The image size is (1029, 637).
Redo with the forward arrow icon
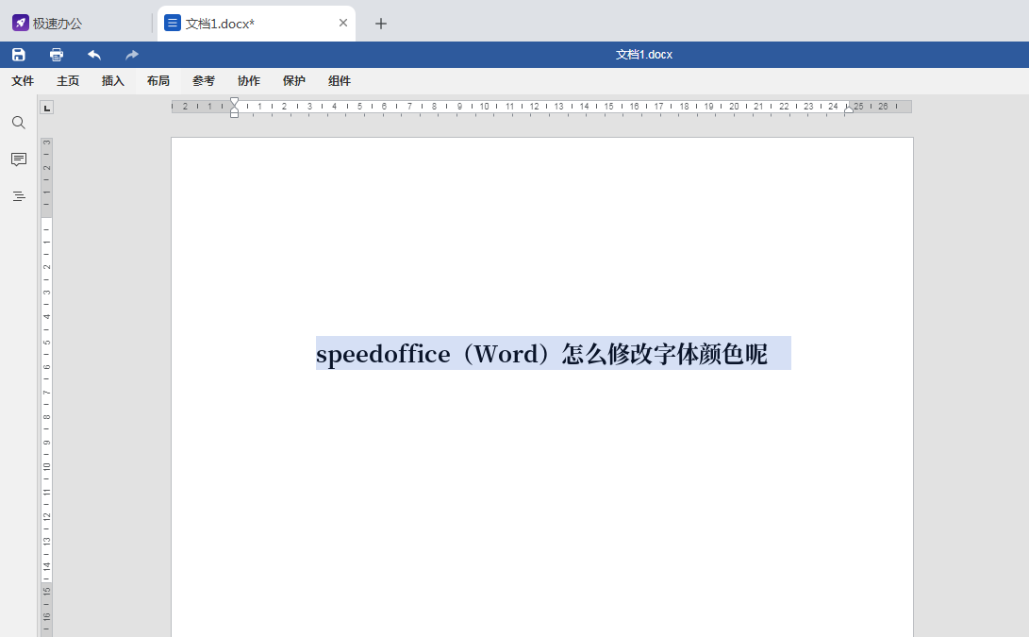(132, 55)
